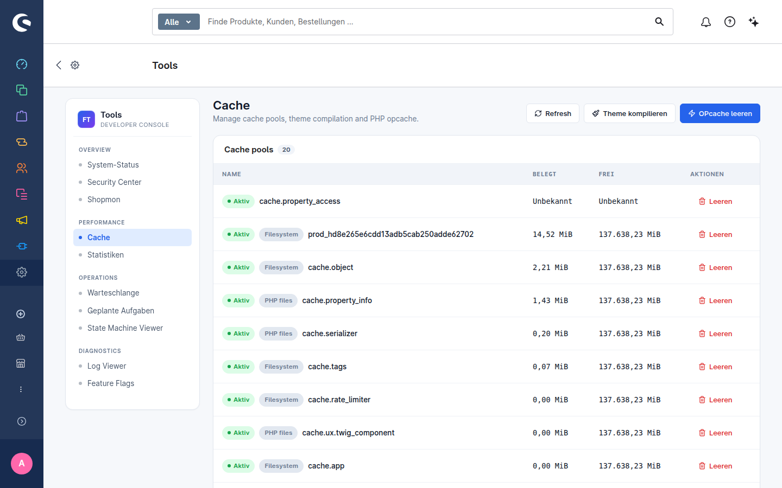Click the search magnifier icon
This screenshot has width=782, height=488.
tap(659, 22)
